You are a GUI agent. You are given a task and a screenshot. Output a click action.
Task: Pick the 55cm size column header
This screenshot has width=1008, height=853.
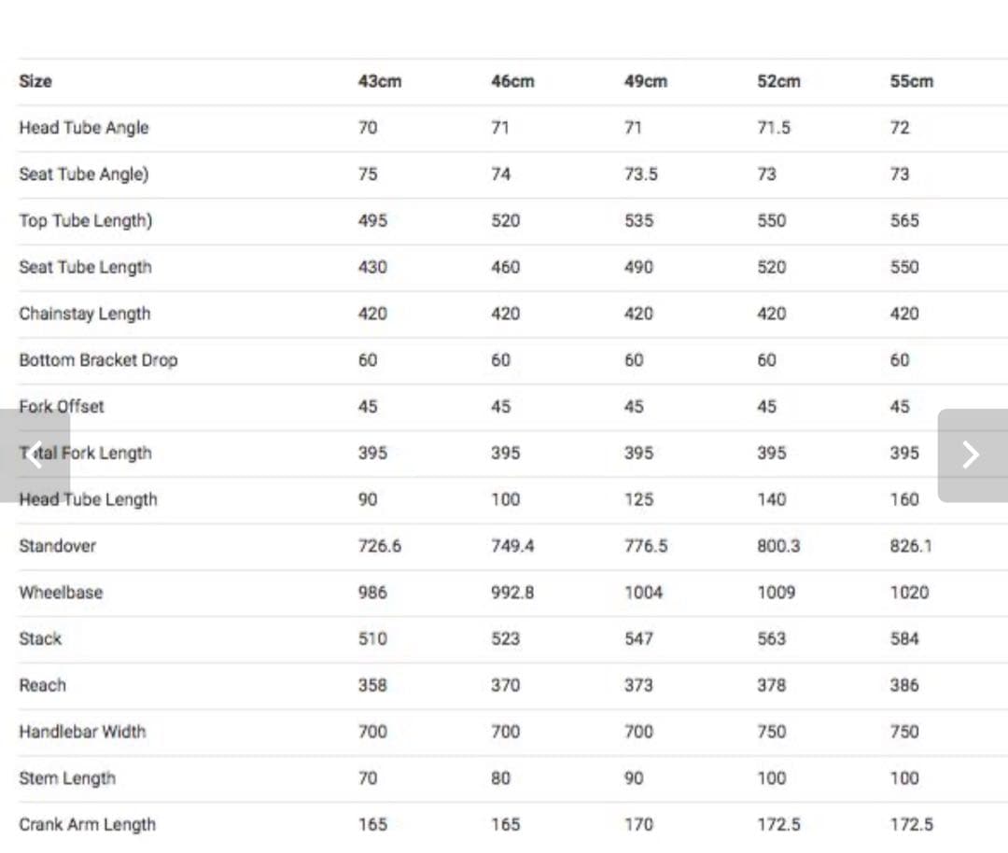(x=911, y=81)
